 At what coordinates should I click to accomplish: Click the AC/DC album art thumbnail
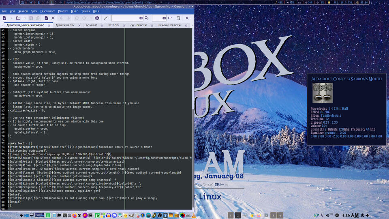[x=323, y=93]
